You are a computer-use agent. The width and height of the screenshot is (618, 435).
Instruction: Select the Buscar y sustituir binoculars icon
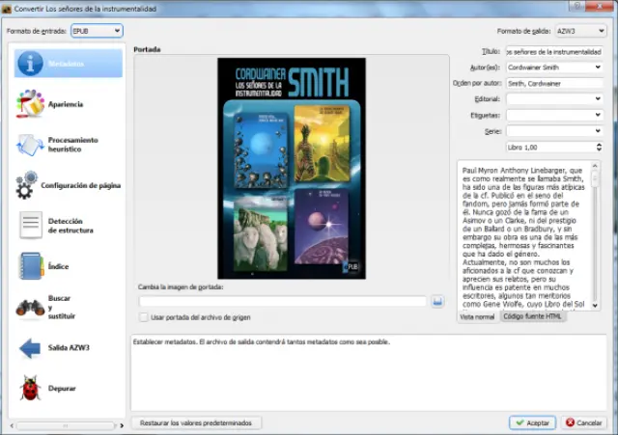(30, 307)
